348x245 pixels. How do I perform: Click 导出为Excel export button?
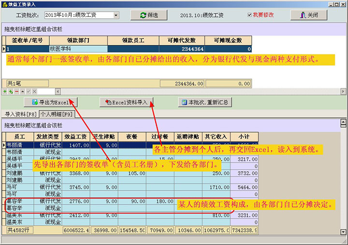51,102
